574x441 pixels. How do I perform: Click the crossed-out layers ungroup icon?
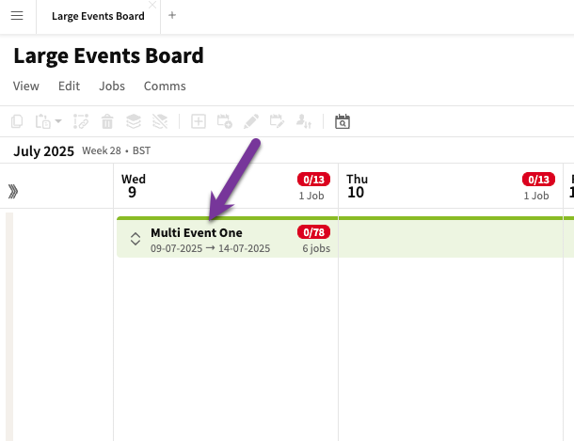click(x=160, y=121)
